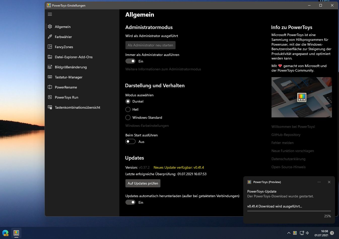Click the 25% download percentage text
The height and width of the screenshot is (239, 339).
coord(327,216)
